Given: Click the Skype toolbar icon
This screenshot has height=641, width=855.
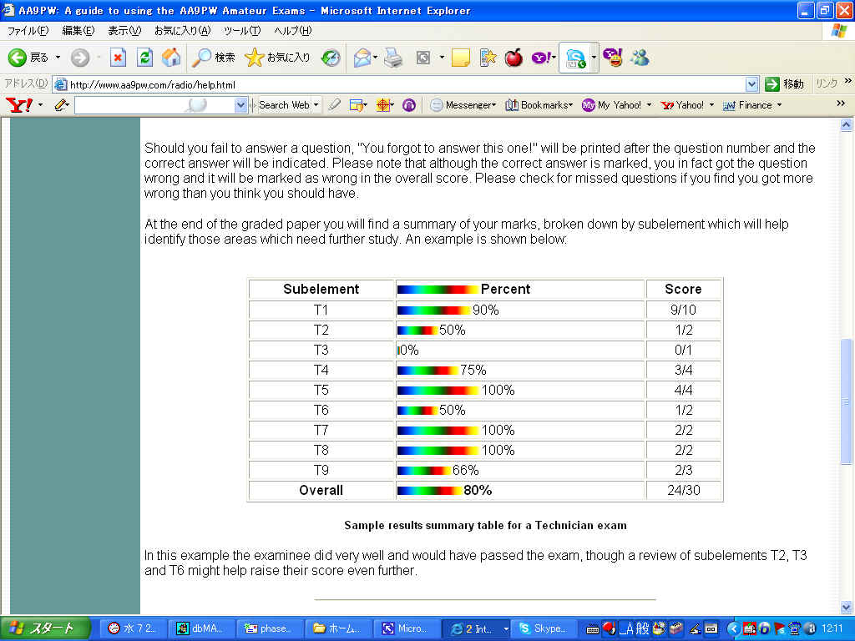Looking at the screenshot, I should (x=576, y=58).
